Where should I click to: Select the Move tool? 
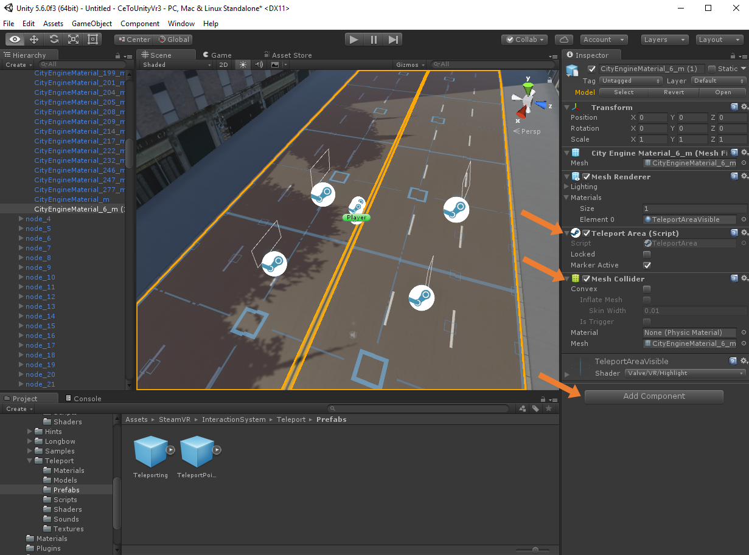coord(35,40)
